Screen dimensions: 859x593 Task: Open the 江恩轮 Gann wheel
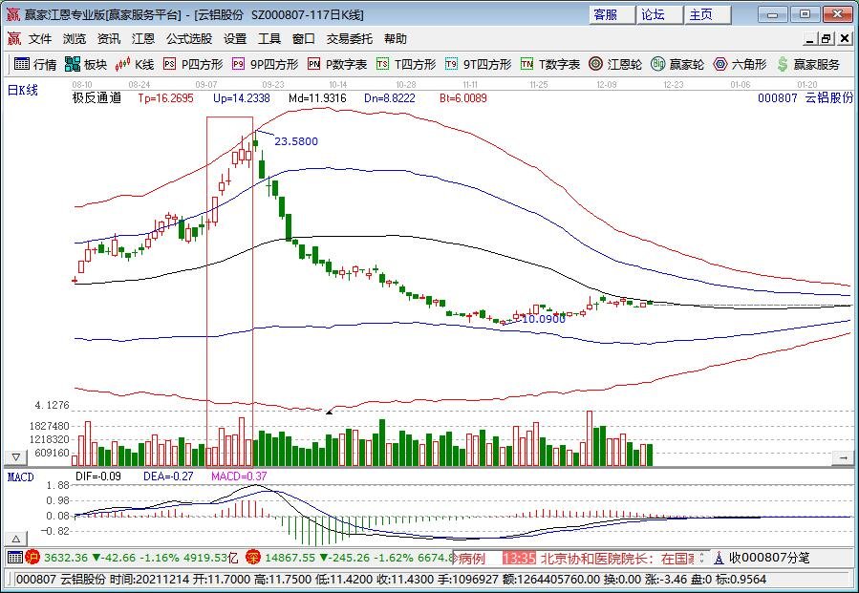(614, 65)
